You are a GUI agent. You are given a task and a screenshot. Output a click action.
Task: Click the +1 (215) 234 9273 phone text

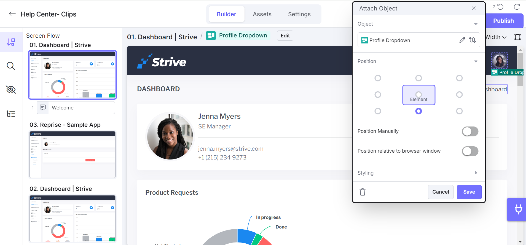[x=222, y=157]
